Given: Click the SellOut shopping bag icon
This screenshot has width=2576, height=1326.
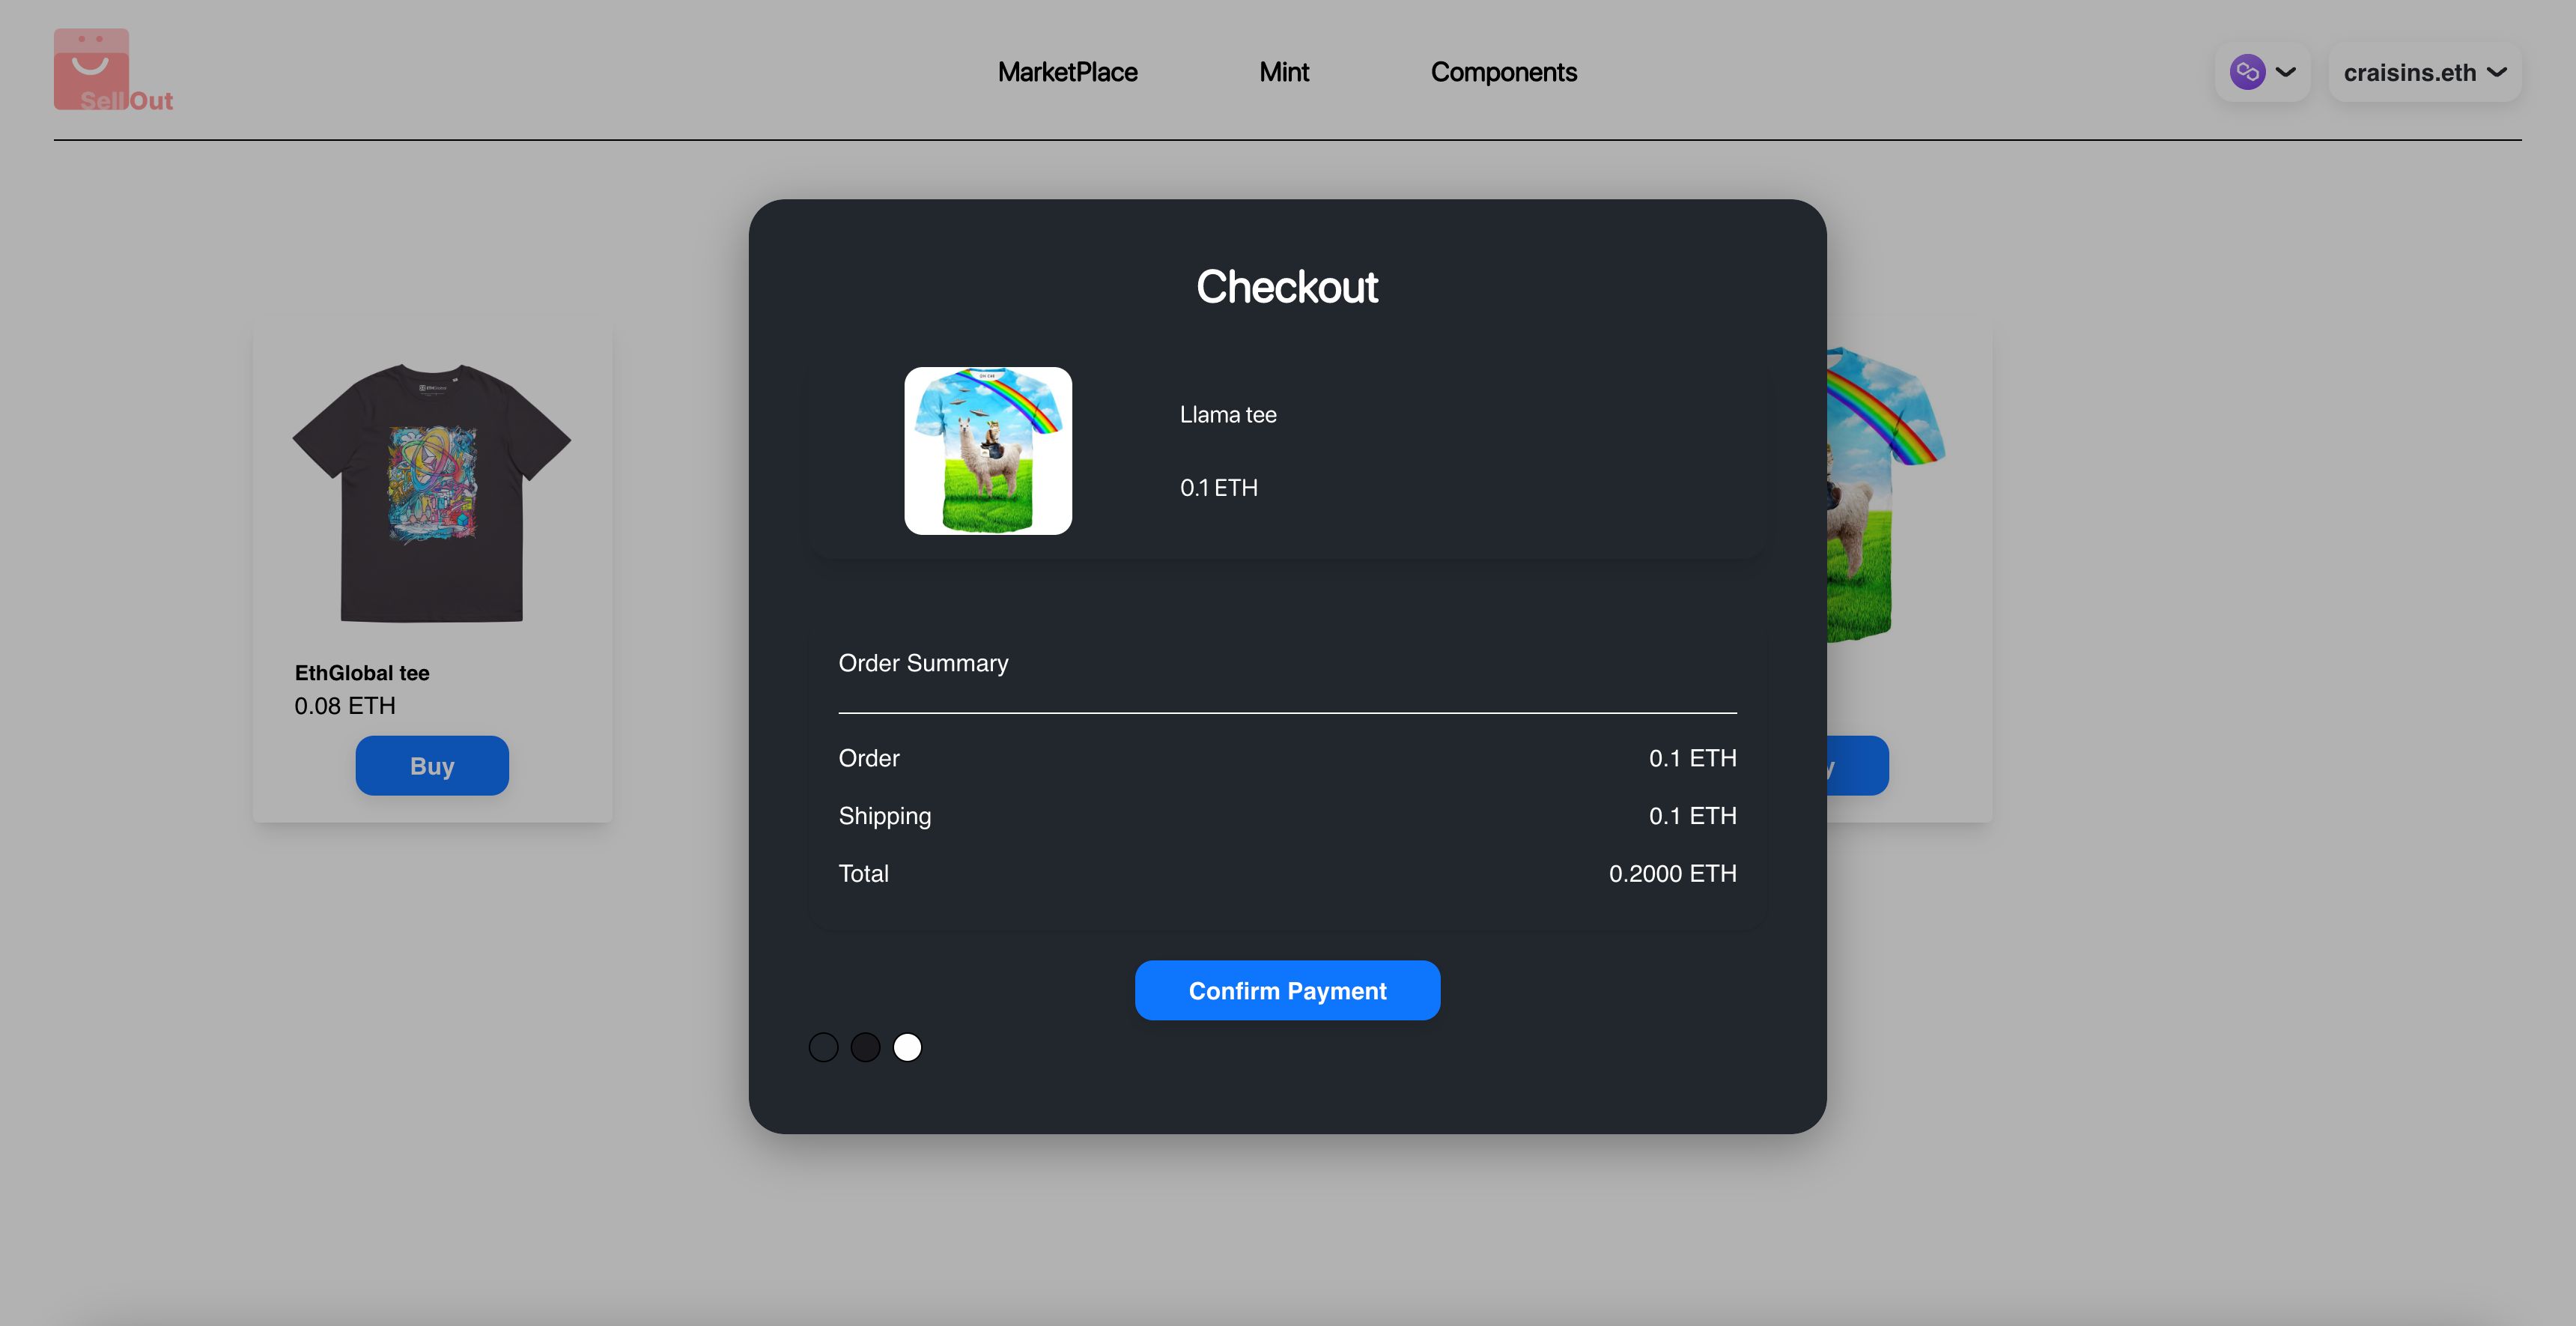Looking at the screenshot, I should 91,63.
